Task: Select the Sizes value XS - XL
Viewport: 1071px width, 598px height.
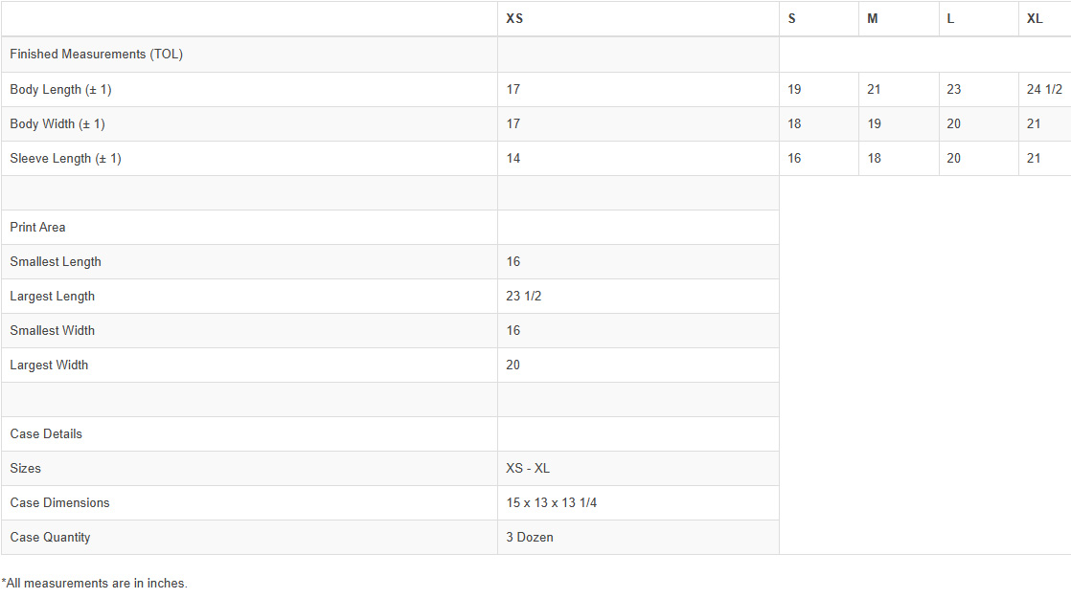Action: 528,469
